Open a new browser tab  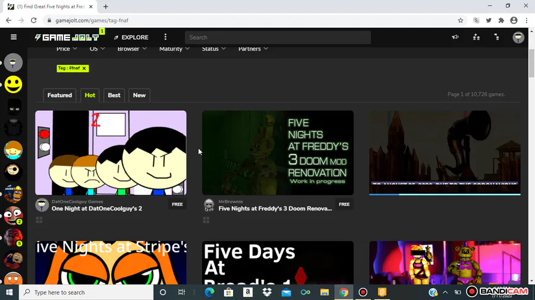pos(105,7)
